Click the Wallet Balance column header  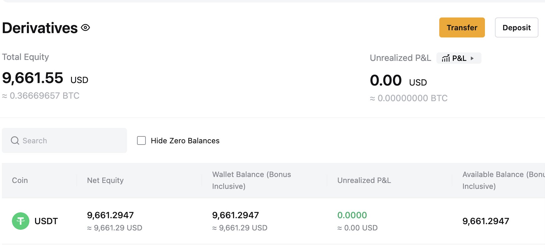coord(251,180)
